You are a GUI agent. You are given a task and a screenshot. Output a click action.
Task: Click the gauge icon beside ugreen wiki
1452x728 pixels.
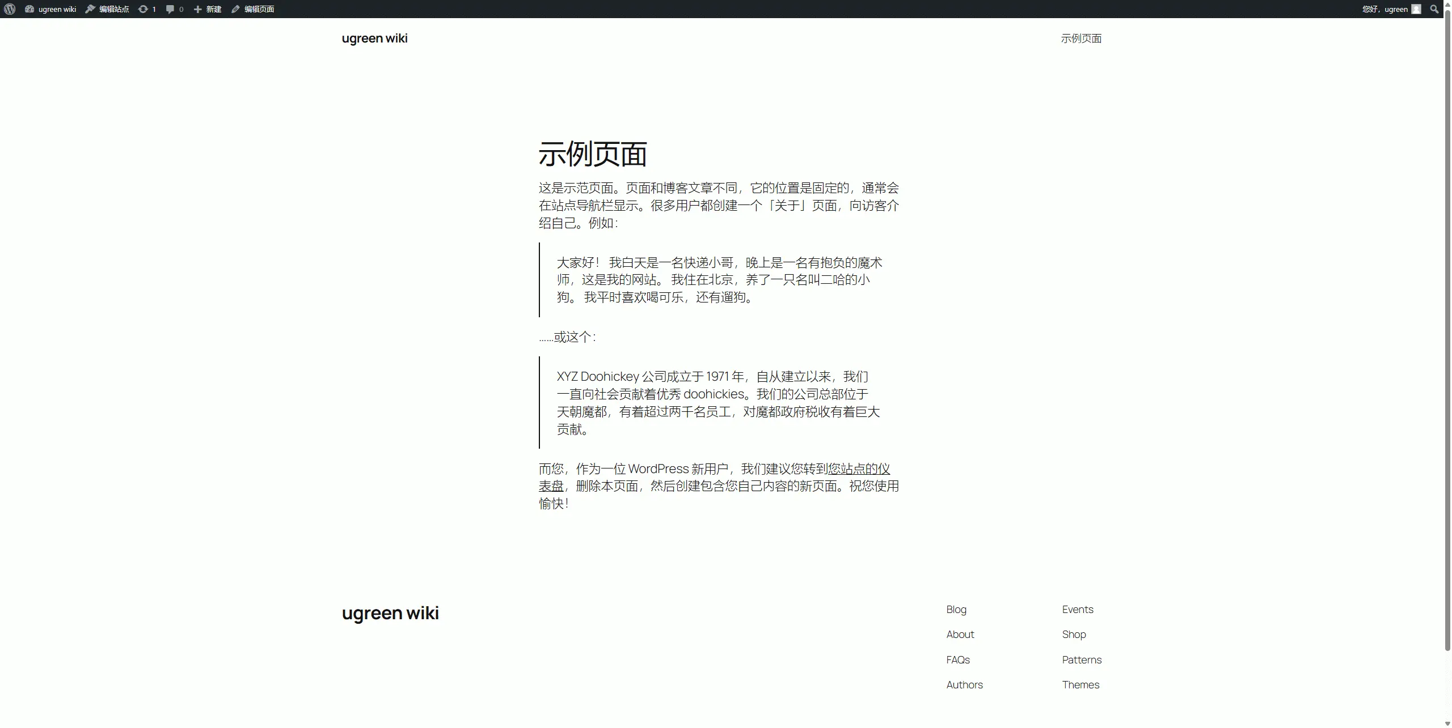[x=29, y=8]
